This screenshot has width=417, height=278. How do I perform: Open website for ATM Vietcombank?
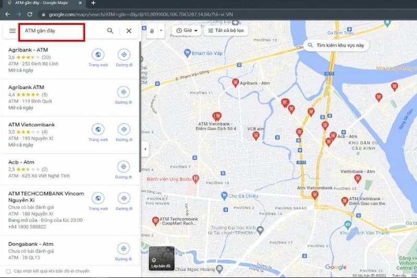[98, 129]
